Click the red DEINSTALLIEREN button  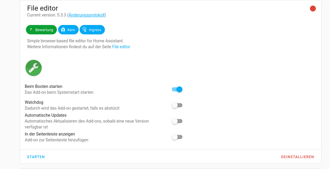click(x=297, y=157)
